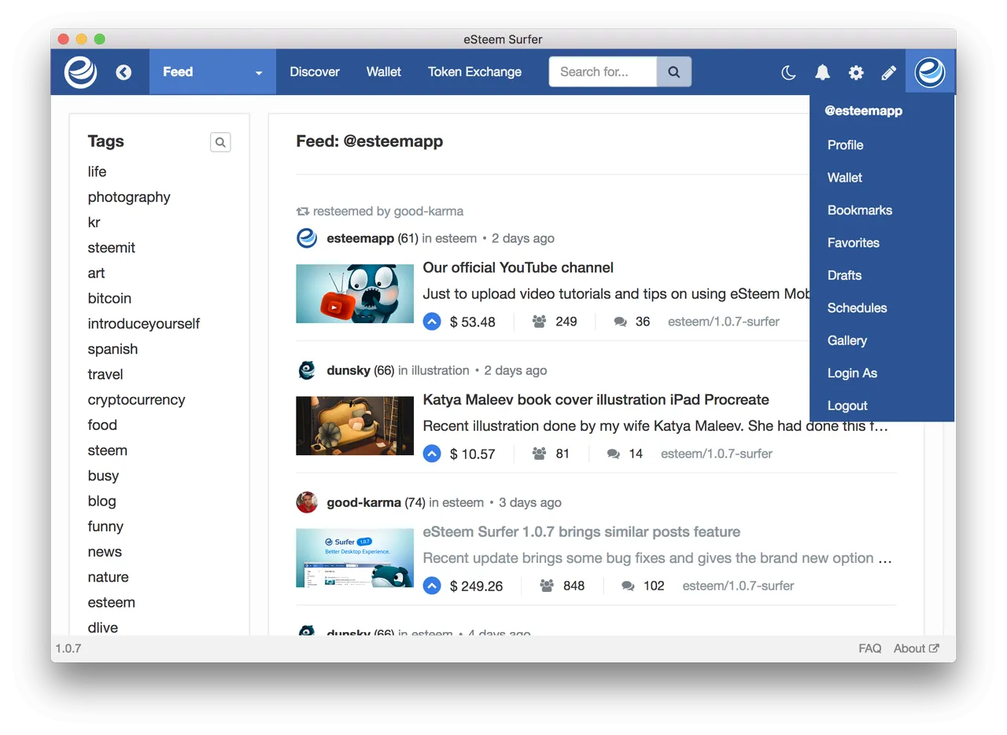
Task: Select the 'introduceyourself' tag
Action: point(144,324)
